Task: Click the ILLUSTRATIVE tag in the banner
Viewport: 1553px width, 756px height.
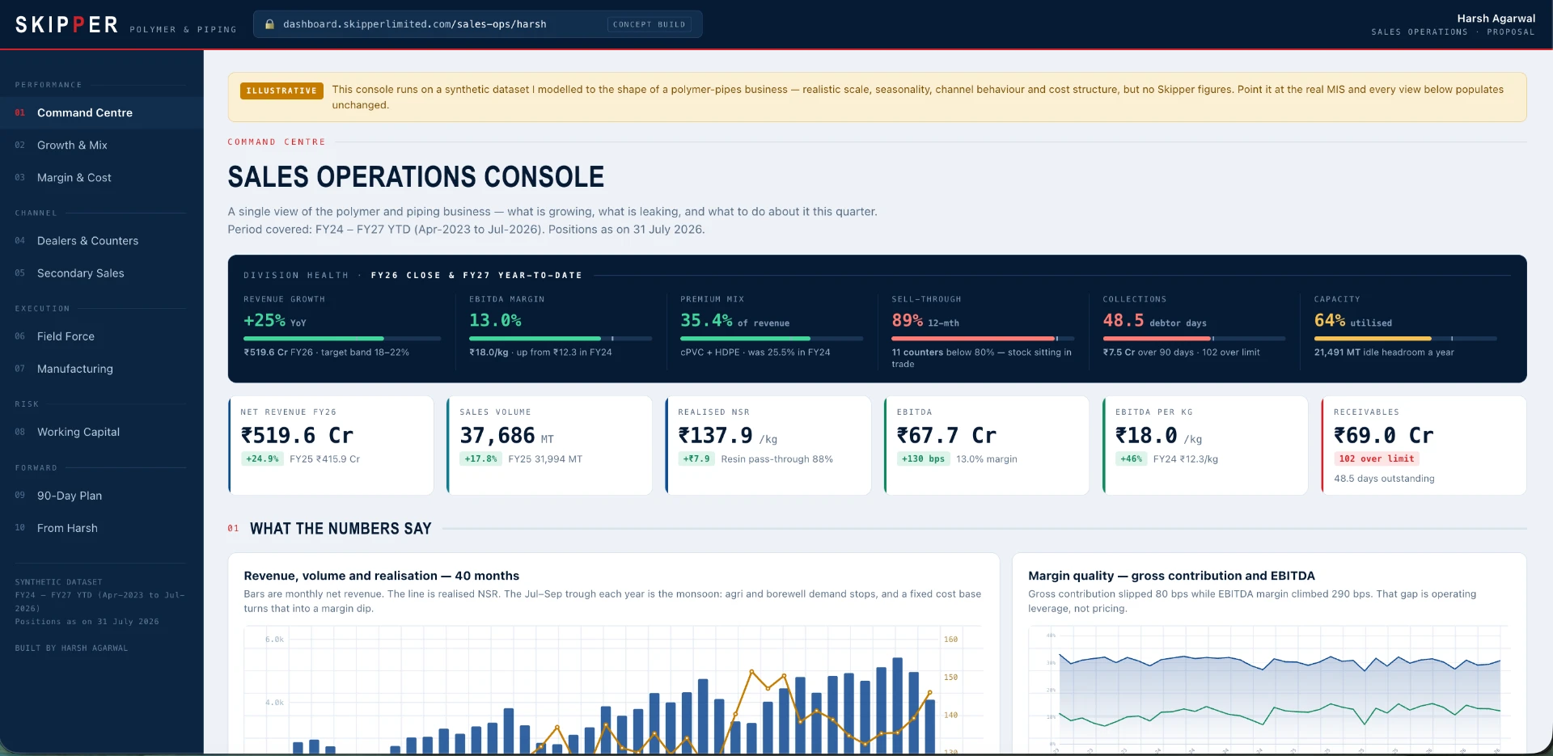Action: point(281,91)
